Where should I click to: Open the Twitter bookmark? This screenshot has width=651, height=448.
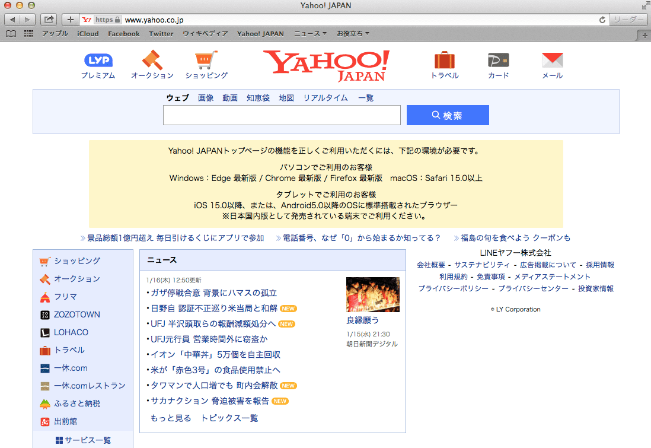(x=161, y=34)
